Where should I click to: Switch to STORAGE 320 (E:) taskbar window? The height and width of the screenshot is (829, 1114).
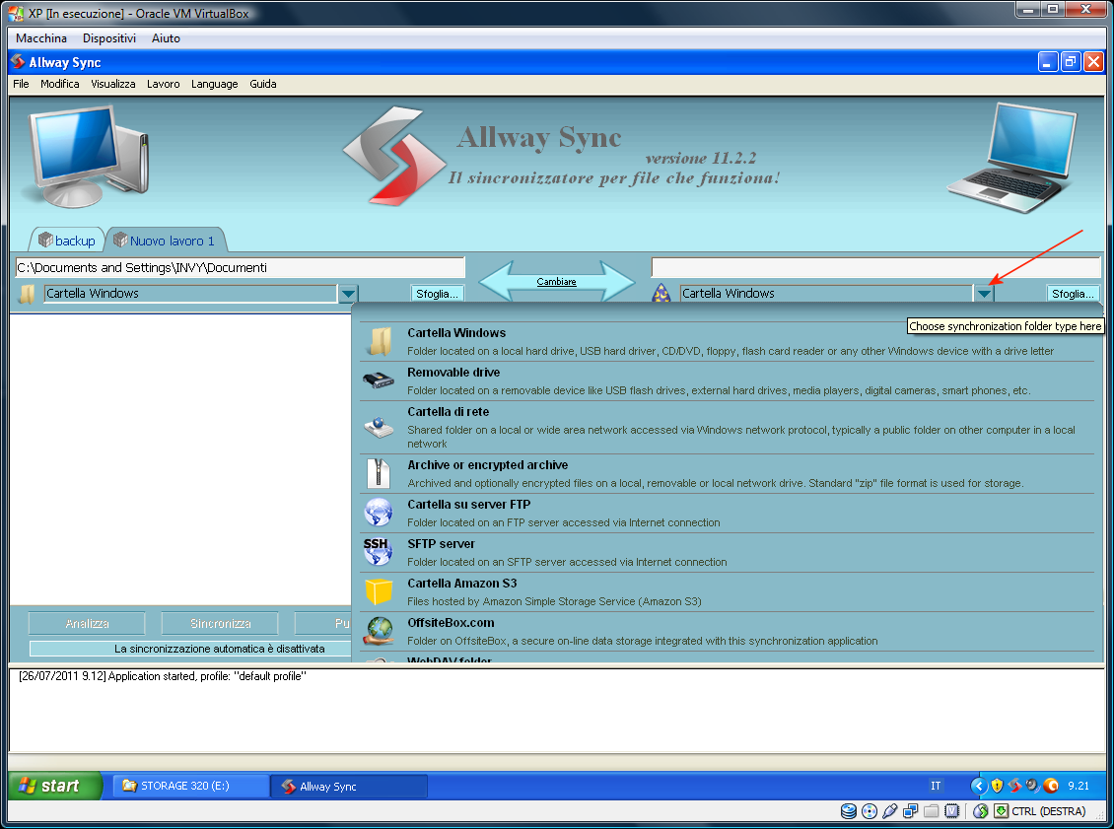click(x=191, y=786)
